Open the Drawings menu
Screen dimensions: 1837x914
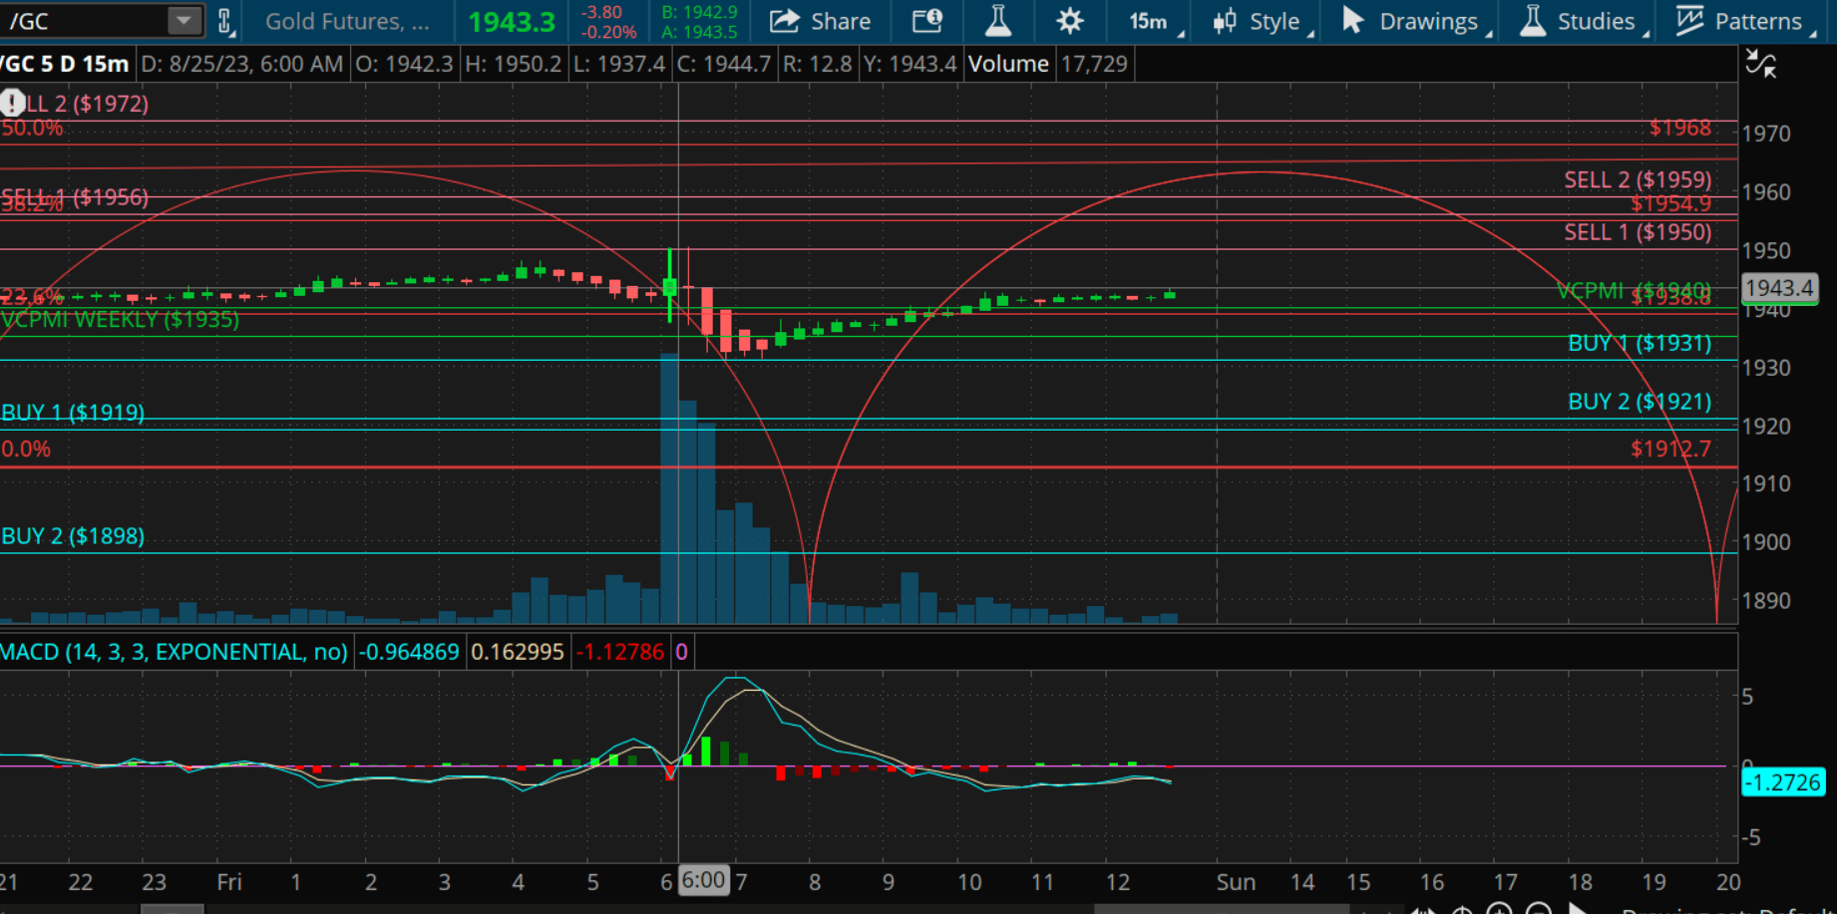pyautogui.click(x=1416, y=21)
